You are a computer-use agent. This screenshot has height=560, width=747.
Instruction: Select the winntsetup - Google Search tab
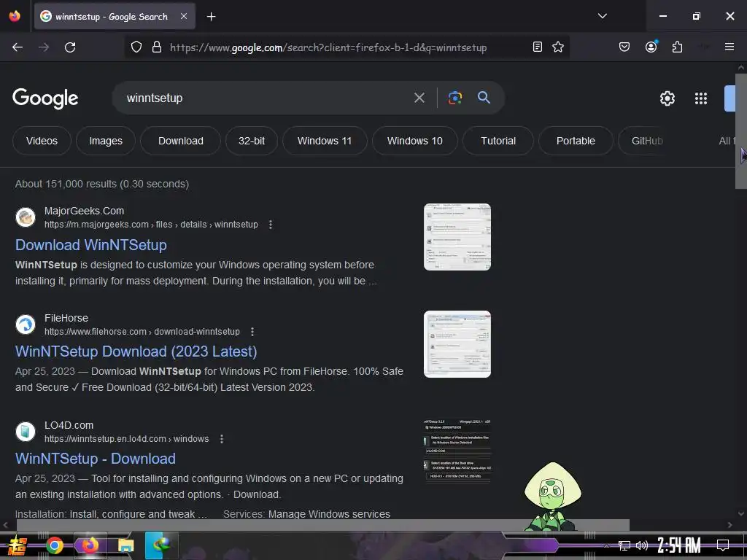[x=115, y=16]
